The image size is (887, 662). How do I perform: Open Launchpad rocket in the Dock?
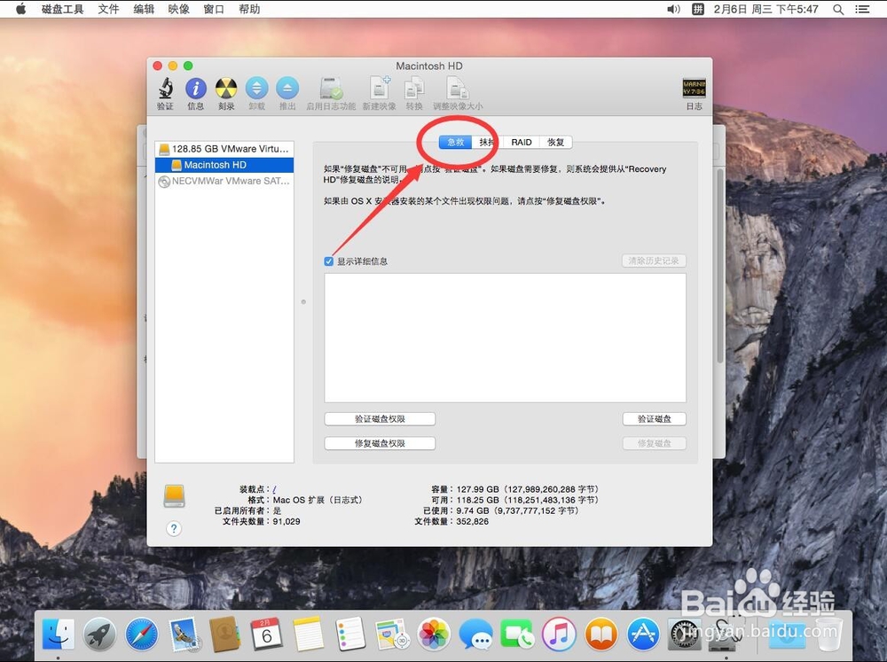coord(99,634)
